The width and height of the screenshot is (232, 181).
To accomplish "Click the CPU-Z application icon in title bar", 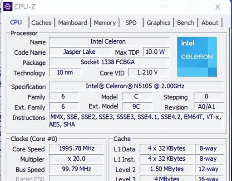I will click(8, 7).
